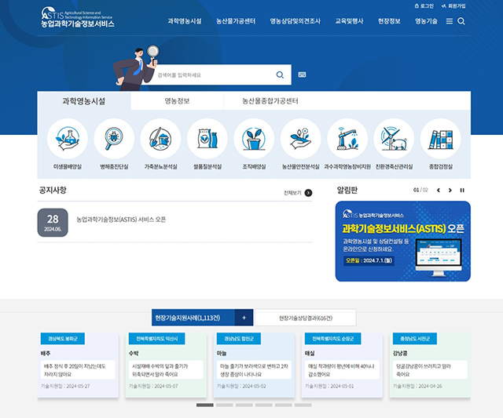Open the 농산물가공센터 top menu
Screen dimensions: 503x418
pyautogui.click(x=236, y=21)
